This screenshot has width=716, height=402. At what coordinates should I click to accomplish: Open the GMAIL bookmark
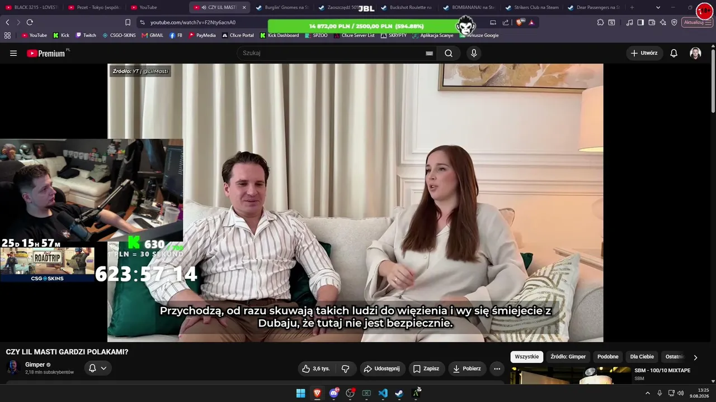[x=152, y=35]
